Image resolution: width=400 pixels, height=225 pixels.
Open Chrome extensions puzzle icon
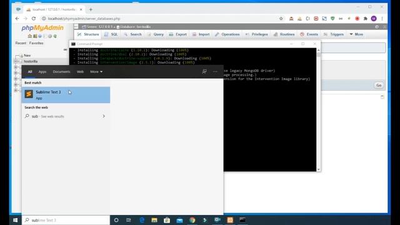[366, 19]
